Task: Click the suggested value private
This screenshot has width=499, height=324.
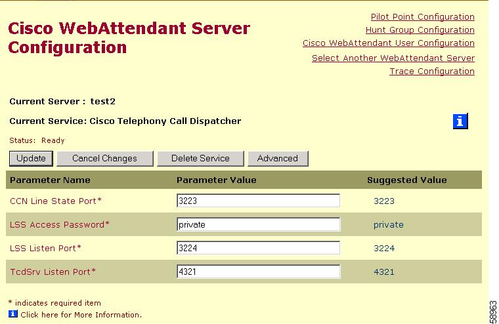Action: pyautogui.click(x=389, y=225)
